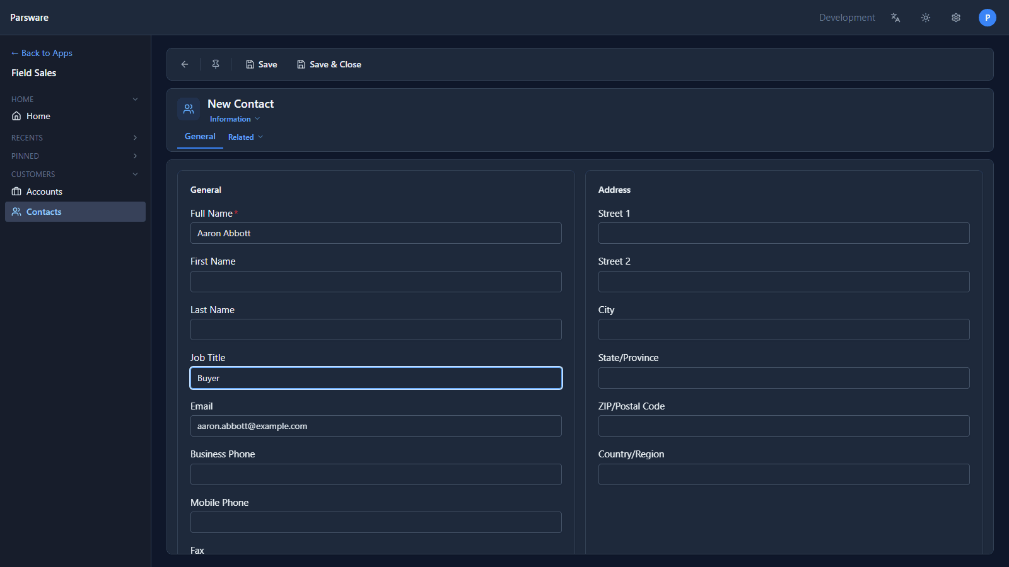The width and height of the screenshot is (1009, 567).
Task: Click the Address section heading
Action: point(614,190)
